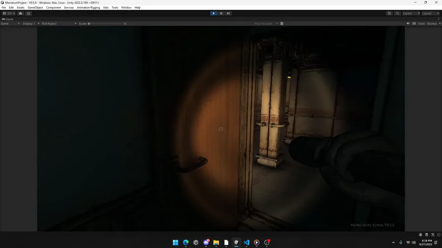
Task: Open Wi-Fi network settings
Action: coord(408,243)
